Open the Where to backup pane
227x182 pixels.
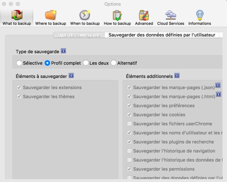coord(51,18)
